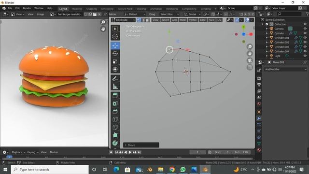This screenshot has height=174, width=309.
Task: Play the timeline animation
Action: click(x=130, y=152)
